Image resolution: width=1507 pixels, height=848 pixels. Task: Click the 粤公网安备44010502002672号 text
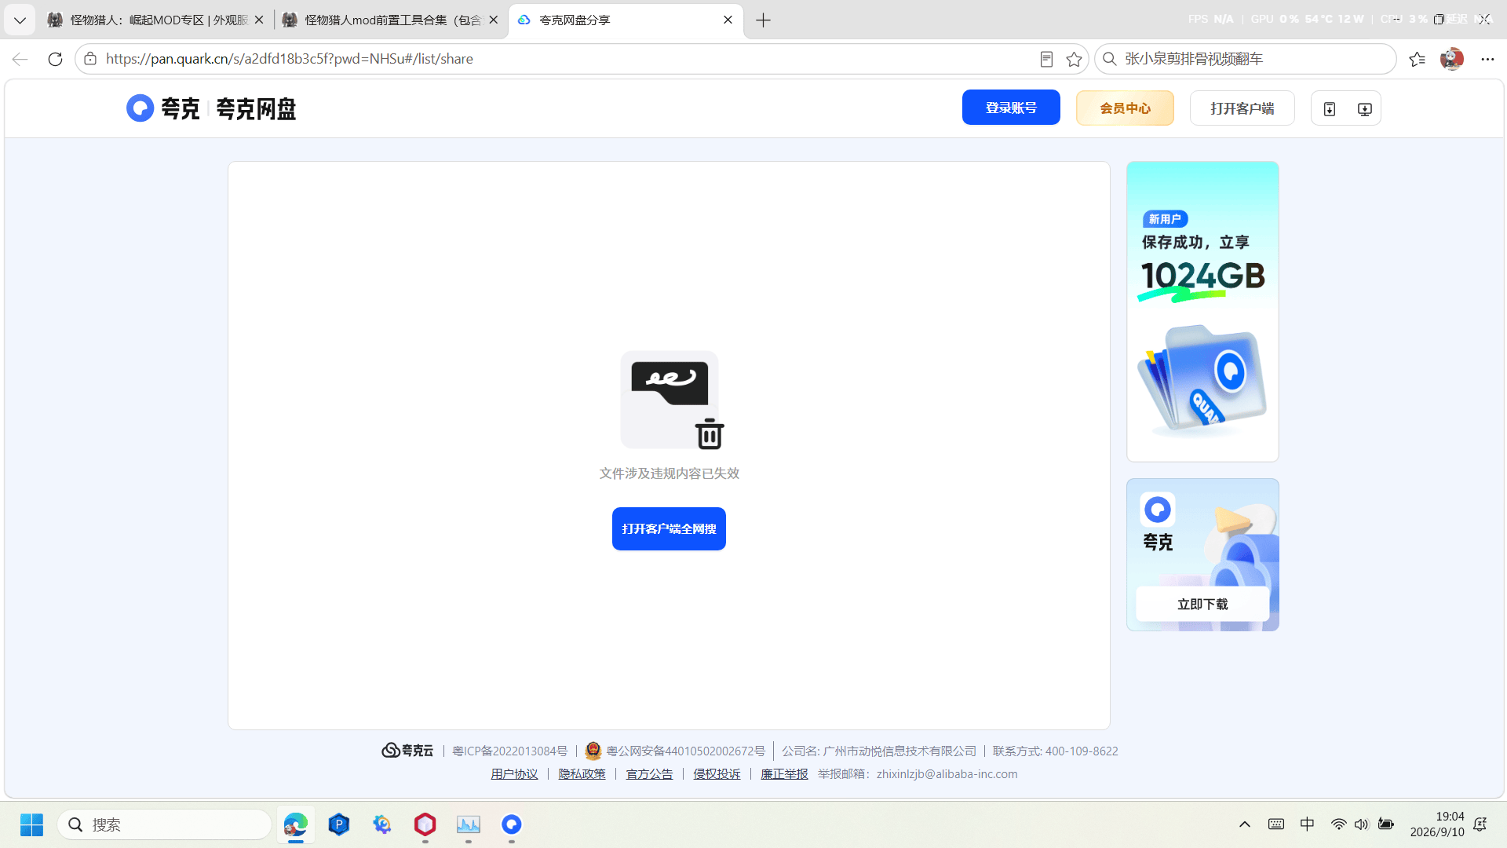[x=685, y=751]
